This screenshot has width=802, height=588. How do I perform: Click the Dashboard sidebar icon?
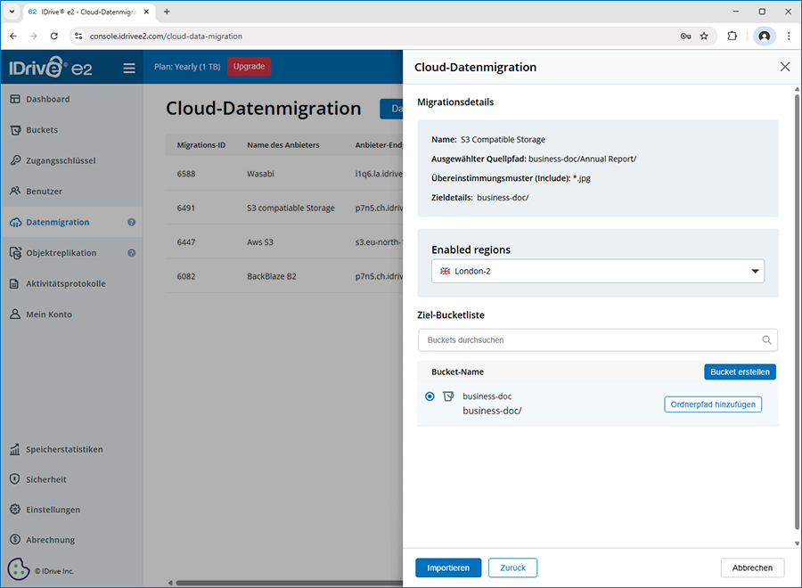click(x=15, y=99)
